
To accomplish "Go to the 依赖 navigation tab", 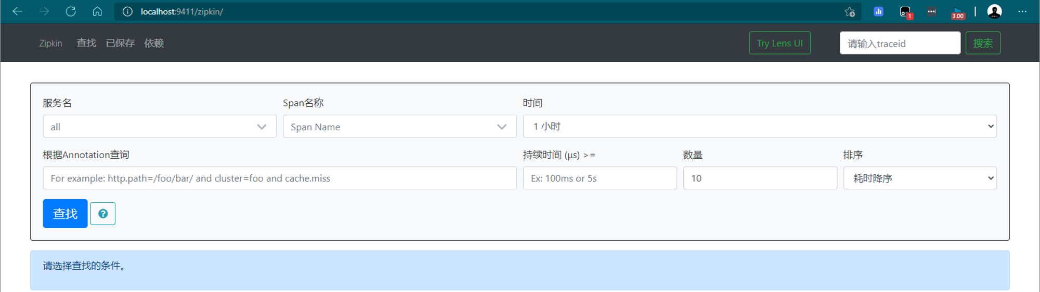I will tap(154, 43).
